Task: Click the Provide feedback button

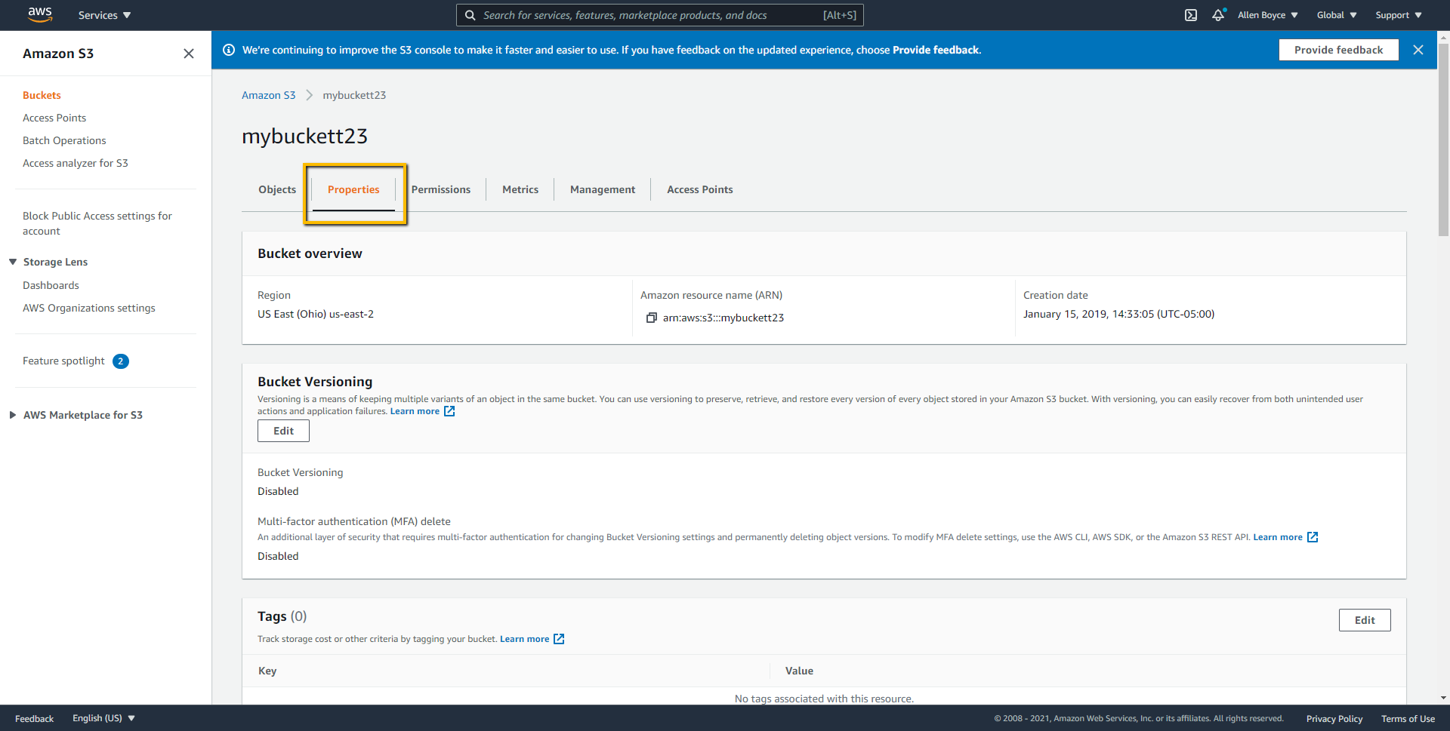Action: click(1339, 50)
